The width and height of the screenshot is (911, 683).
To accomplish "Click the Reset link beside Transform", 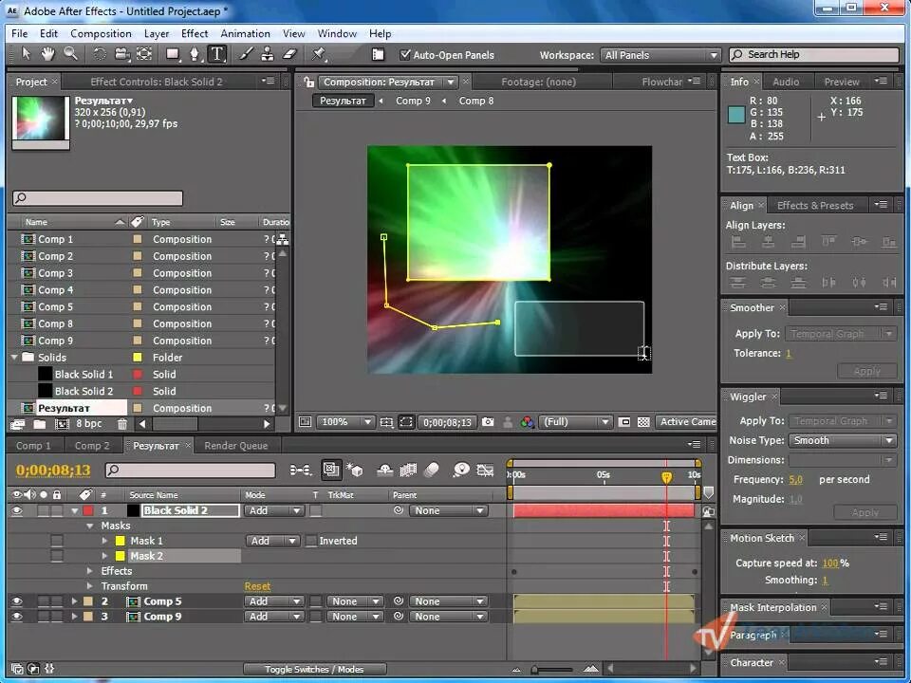I will (257, 586).
